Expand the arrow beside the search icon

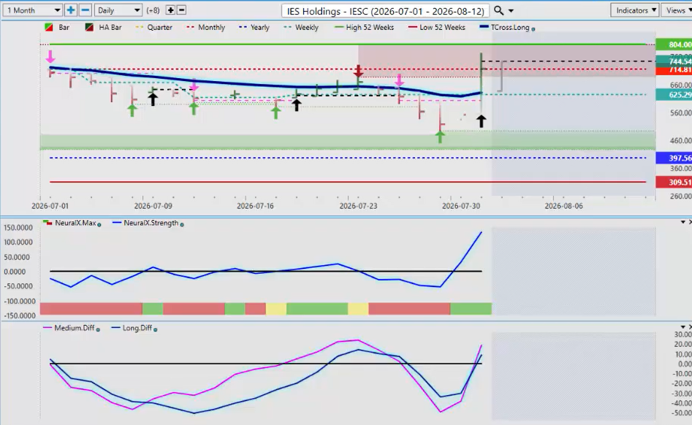[x=511, y=10]
